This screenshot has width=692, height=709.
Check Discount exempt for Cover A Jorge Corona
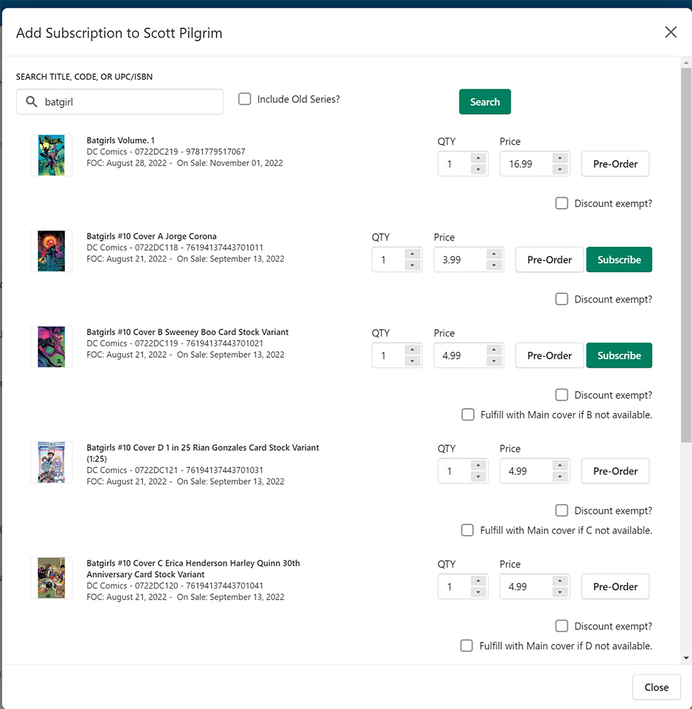coord(561,299)
